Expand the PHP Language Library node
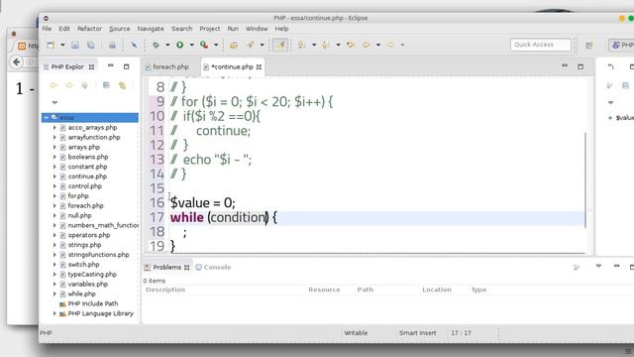Image resolution: width=634 pixels, height=357 pixels. point(54,313)
